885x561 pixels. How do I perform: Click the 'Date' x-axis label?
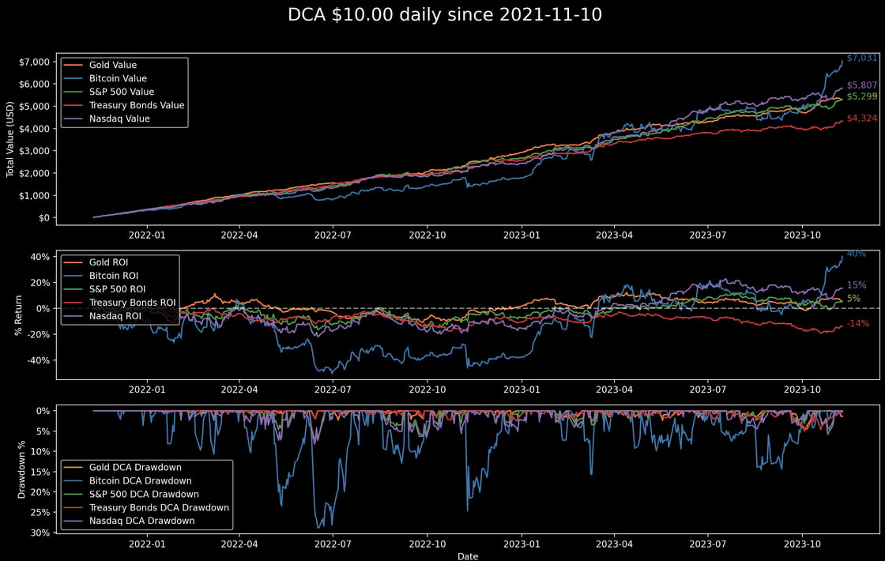click(467, 555)
